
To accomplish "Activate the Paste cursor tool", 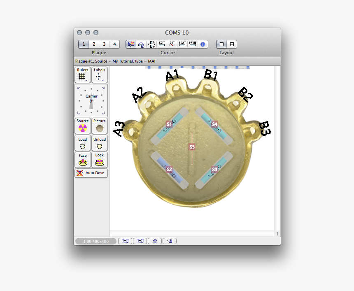I will pos(192,44).
